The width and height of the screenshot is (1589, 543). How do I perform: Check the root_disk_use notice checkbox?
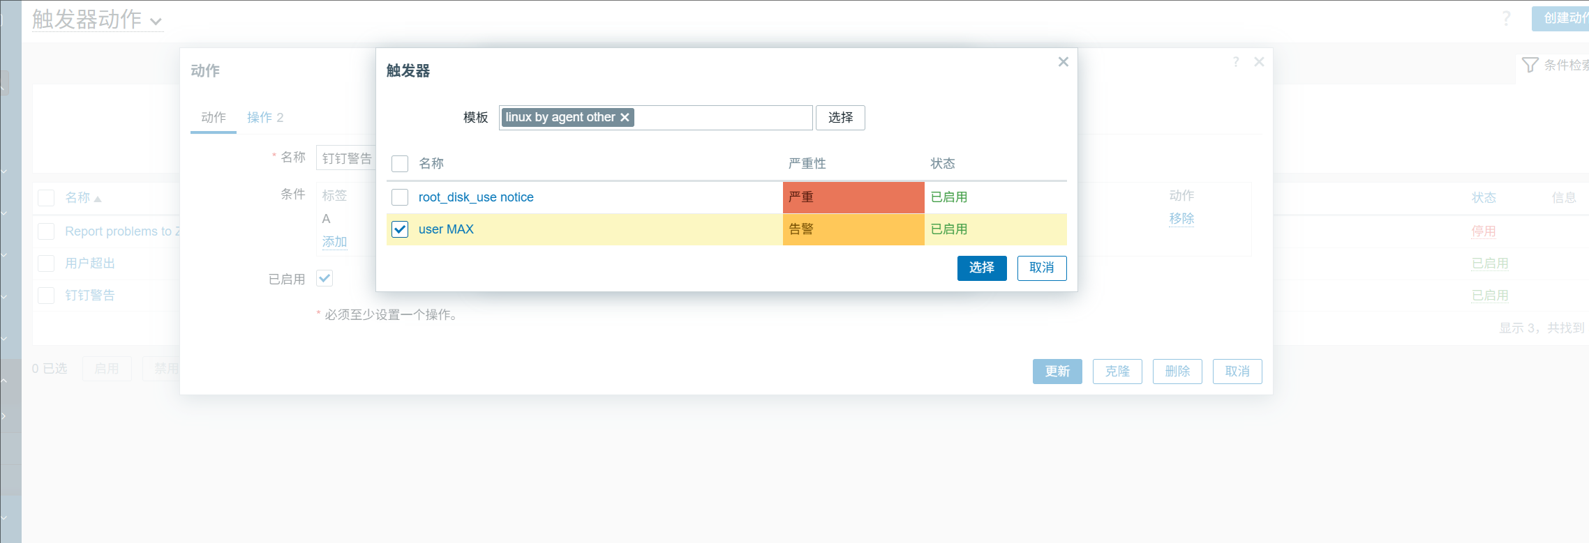click(x=400, y=197)
